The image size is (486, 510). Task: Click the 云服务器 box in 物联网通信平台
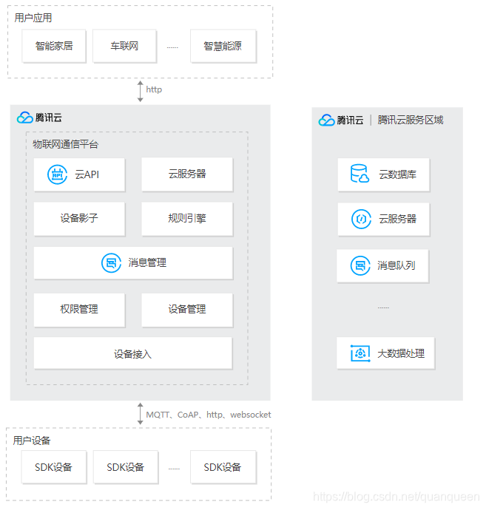coord(187,174)
